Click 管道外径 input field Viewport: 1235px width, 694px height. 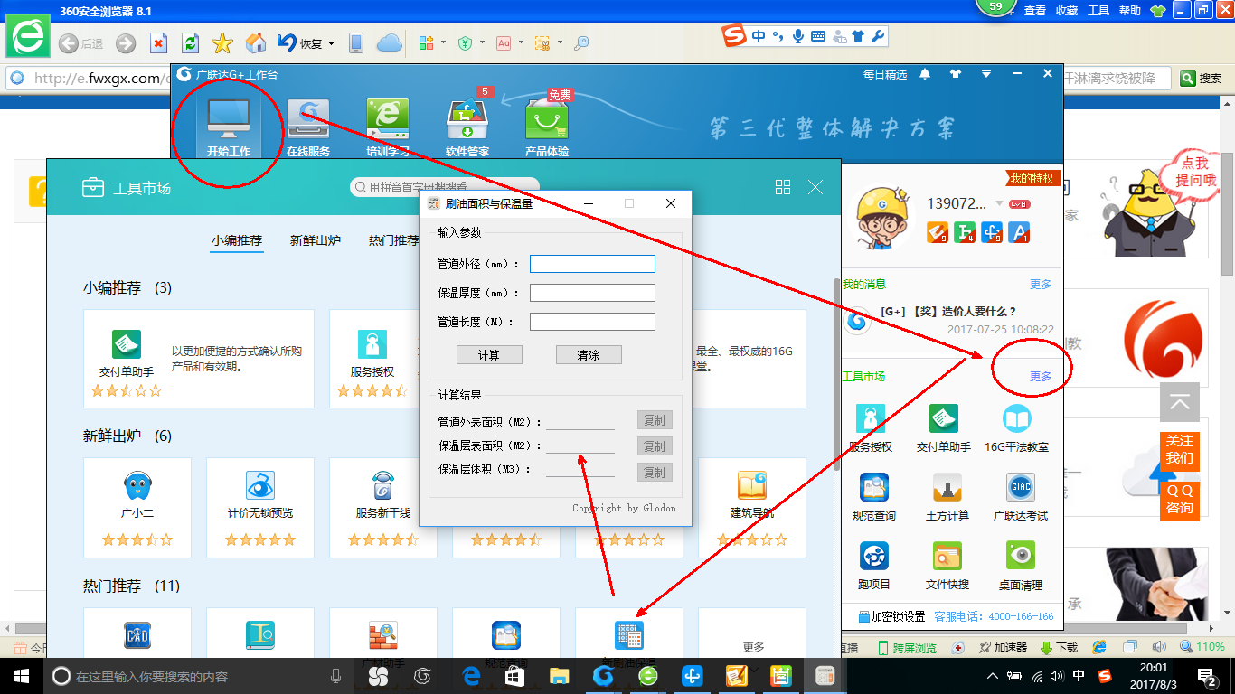[592, 264]
